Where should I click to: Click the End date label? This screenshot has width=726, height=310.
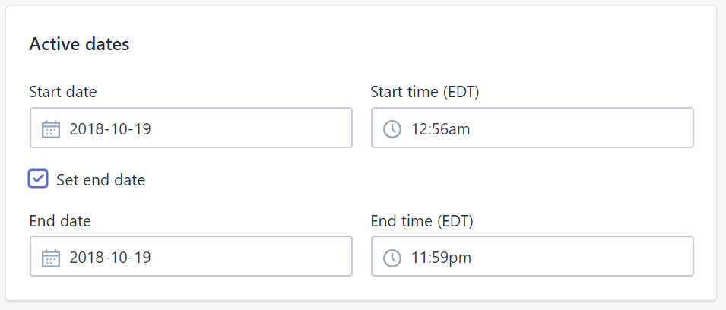click(60, 221)
